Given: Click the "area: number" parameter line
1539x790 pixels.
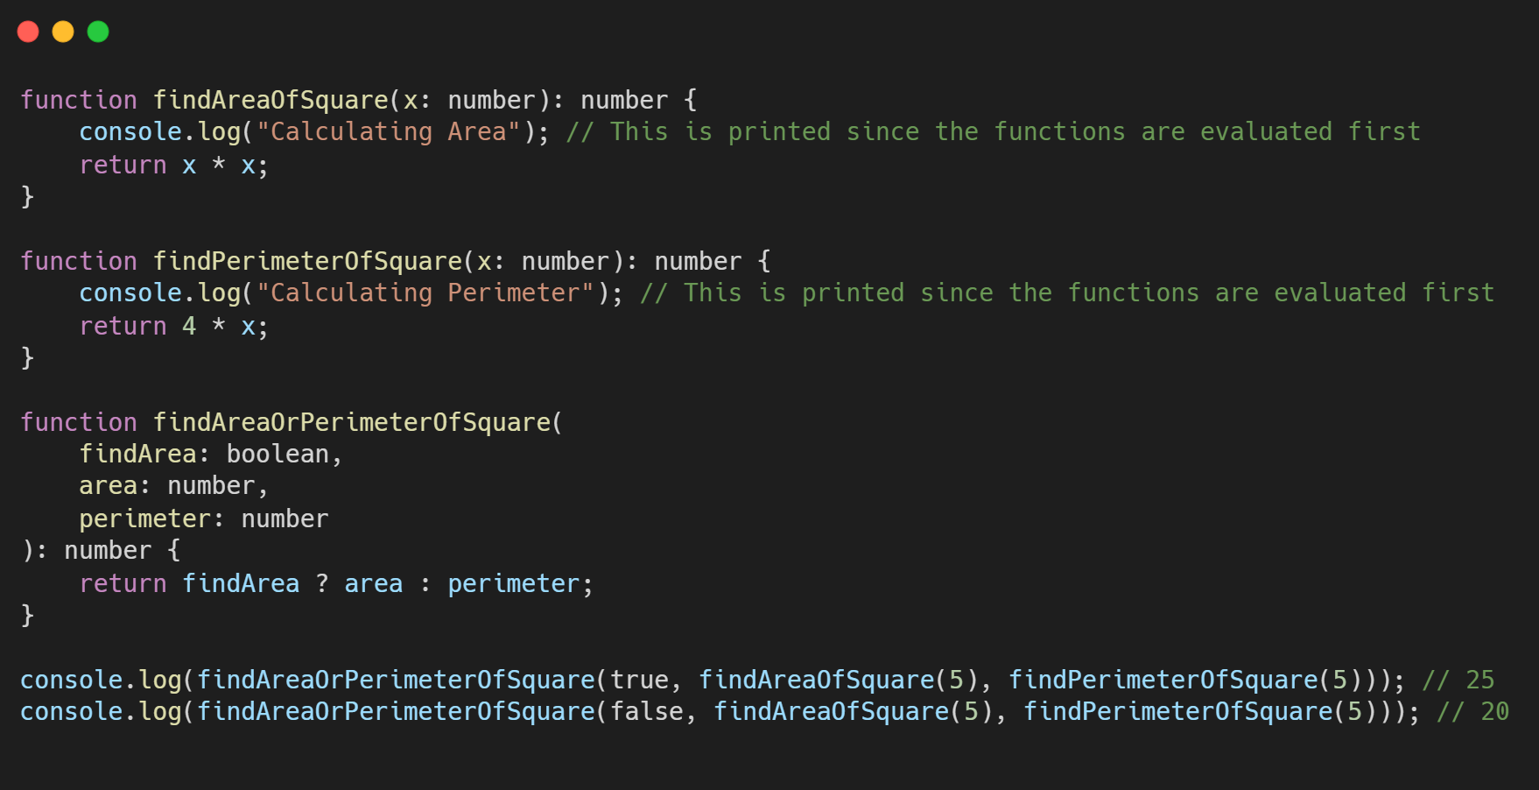Looking at the screenshot, I should (x=173, y=486).
